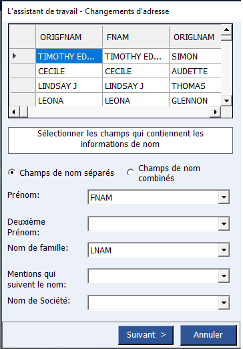This screenshot has width=243, height=349.
Task: Select Champs de nom séparés option
Action: pyautogui.click(x=12, y=172)
